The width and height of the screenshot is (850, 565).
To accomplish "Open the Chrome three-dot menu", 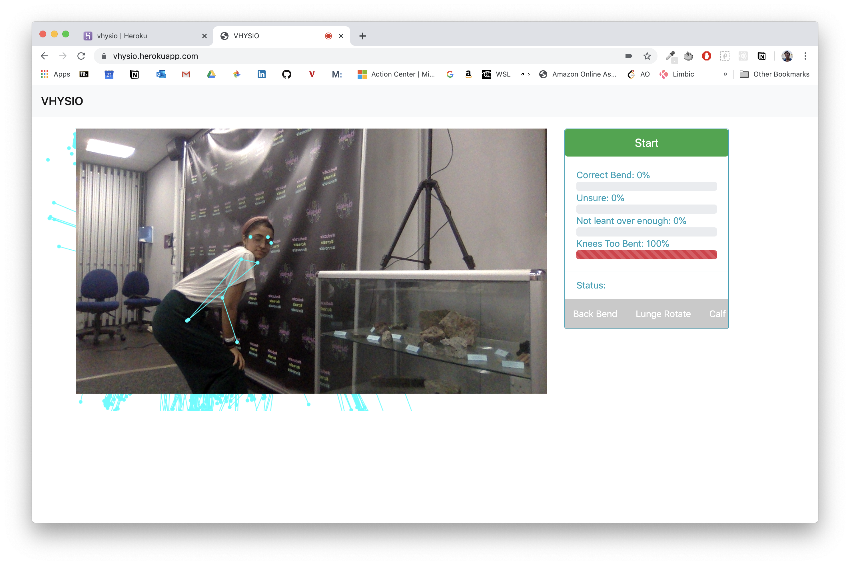I will (805, 56).
